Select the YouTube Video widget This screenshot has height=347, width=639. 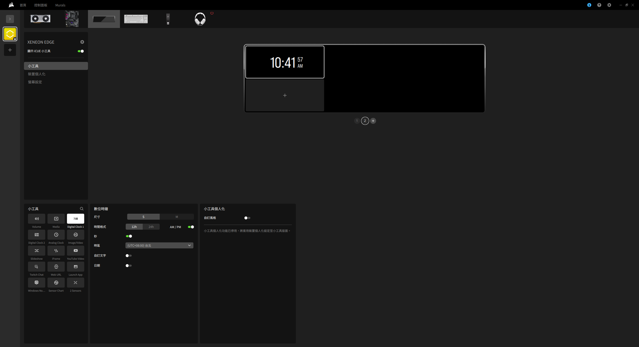point(75,251)
